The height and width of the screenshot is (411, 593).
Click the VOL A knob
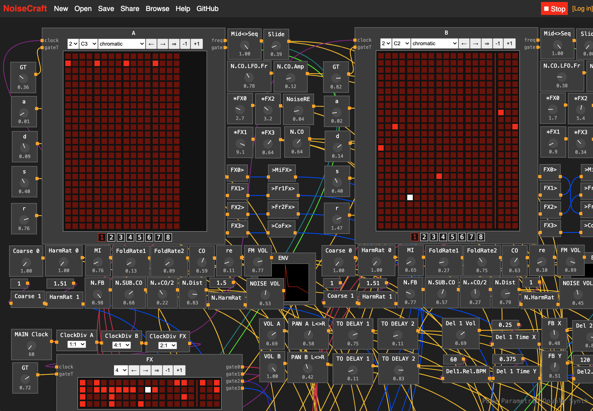coord(272,335)
